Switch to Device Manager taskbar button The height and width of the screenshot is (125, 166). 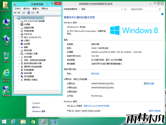[x=43, y=122]
